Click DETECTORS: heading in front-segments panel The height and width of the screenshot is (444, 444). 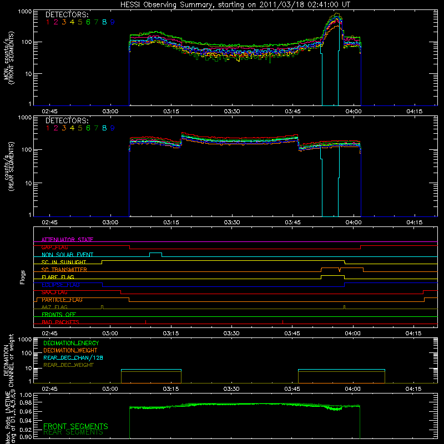[x=67, y=14]
